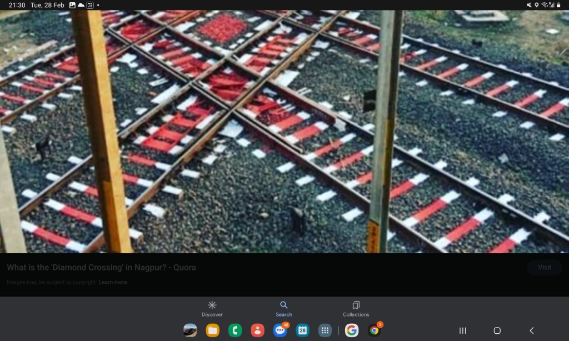This screenshot has height=341, width=569.
Task: Open the Gallery app from taskbar
Action: [190, 330]
